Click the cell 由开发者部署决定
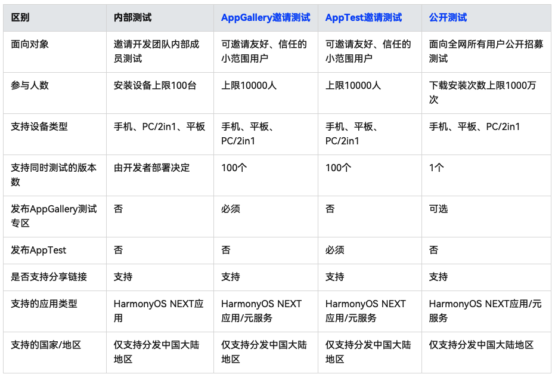Image resolution: width=555 pixels, height=377 pixels. point(151,168)
